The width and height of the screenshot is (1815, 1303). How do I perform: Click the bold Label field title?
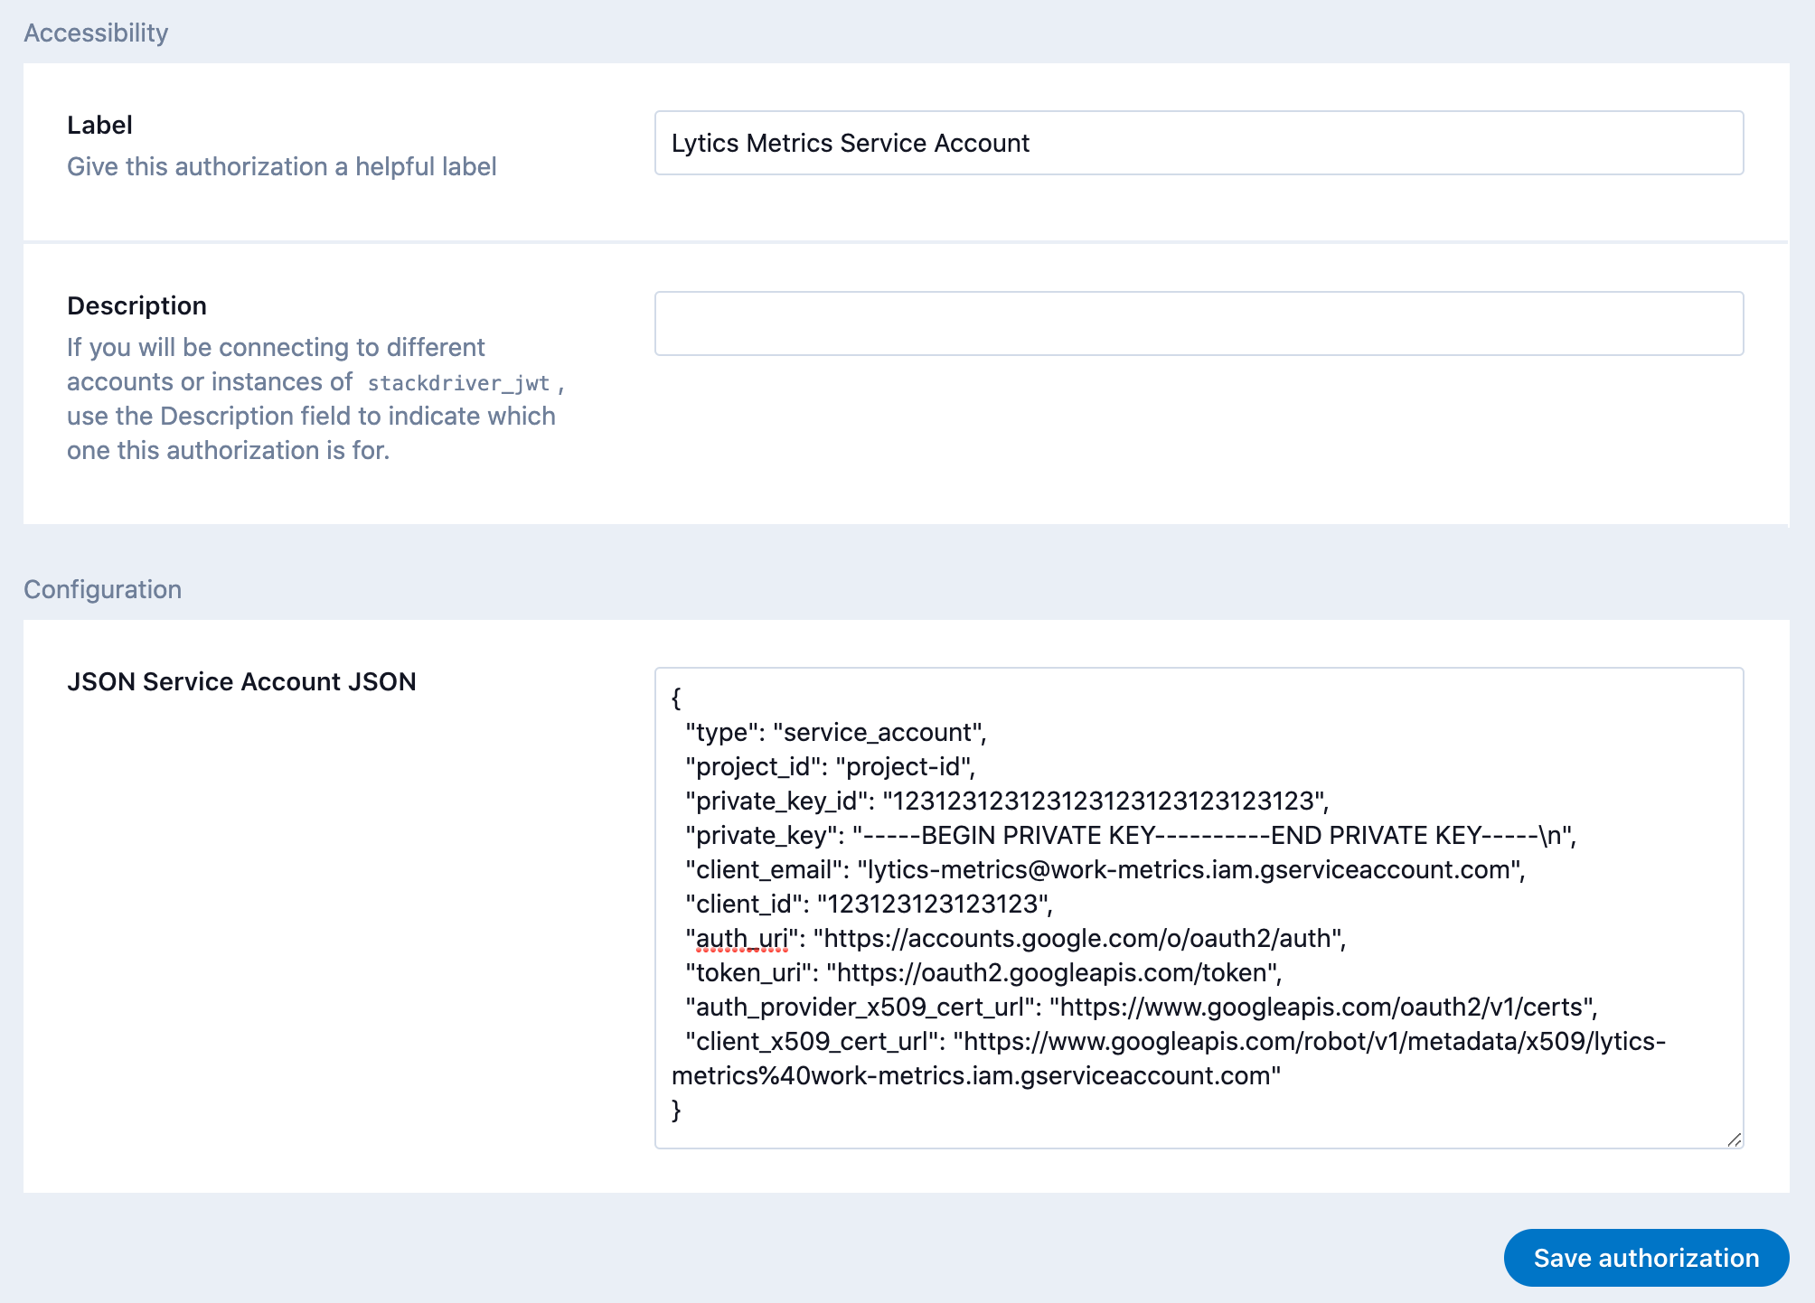click(99, 125)
